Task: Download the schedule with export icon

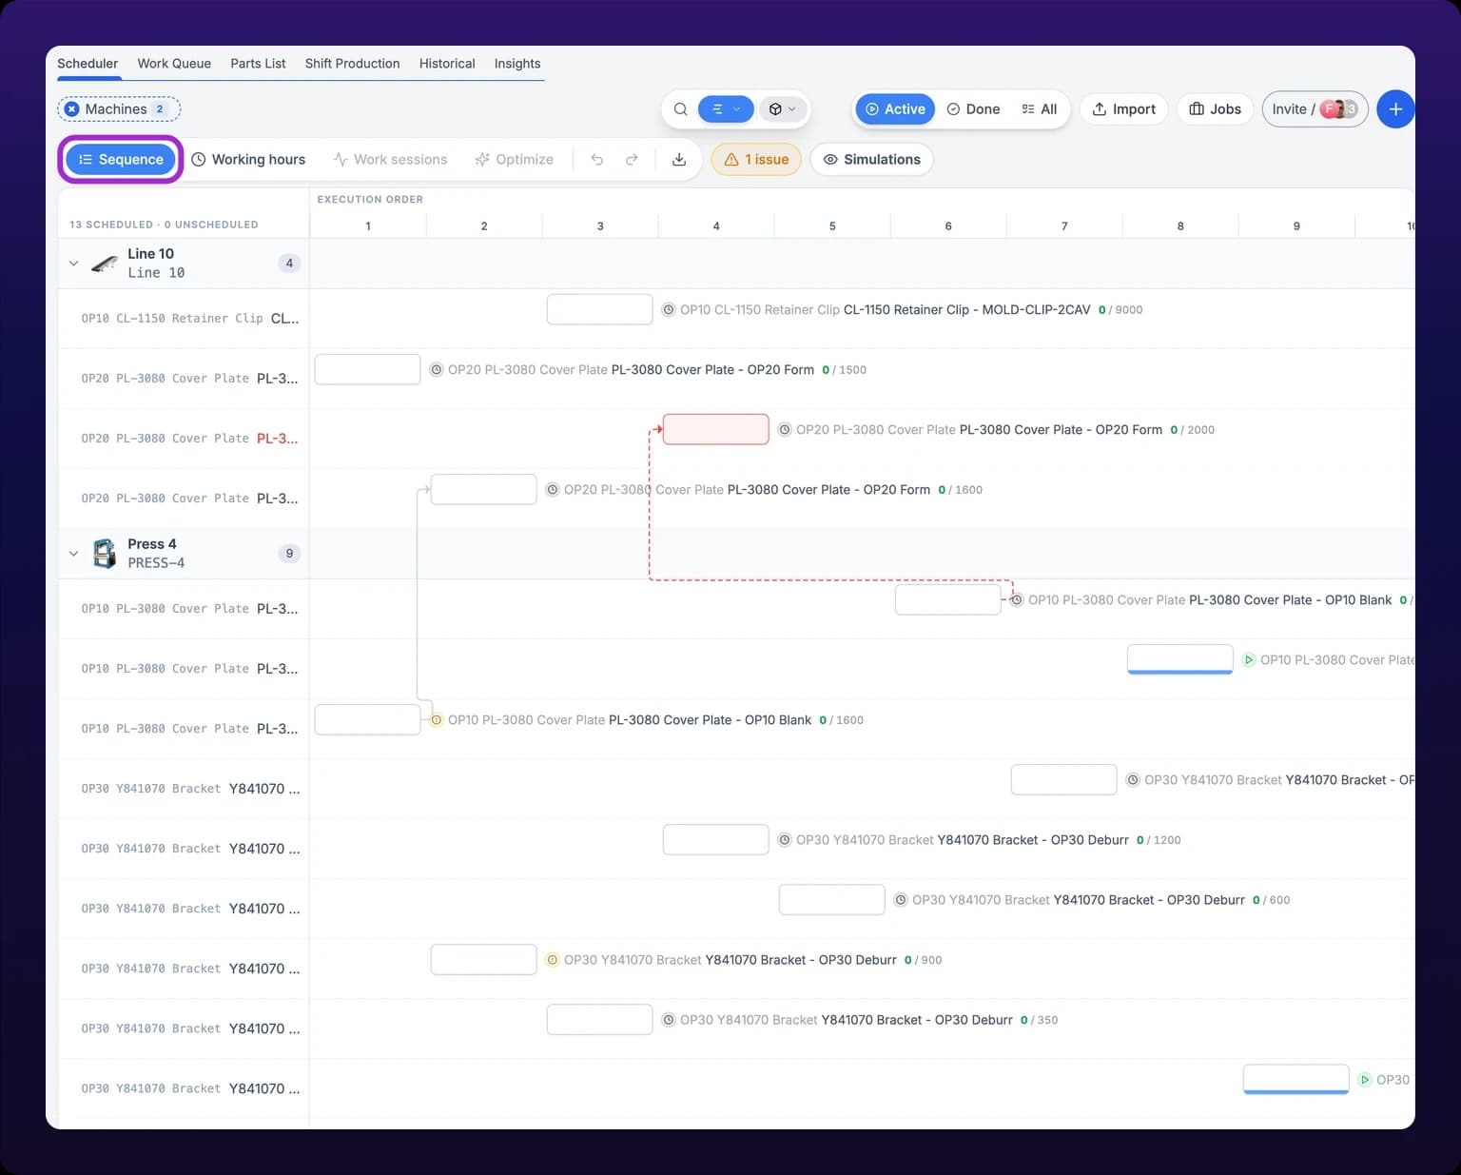Action: (679, 160)
